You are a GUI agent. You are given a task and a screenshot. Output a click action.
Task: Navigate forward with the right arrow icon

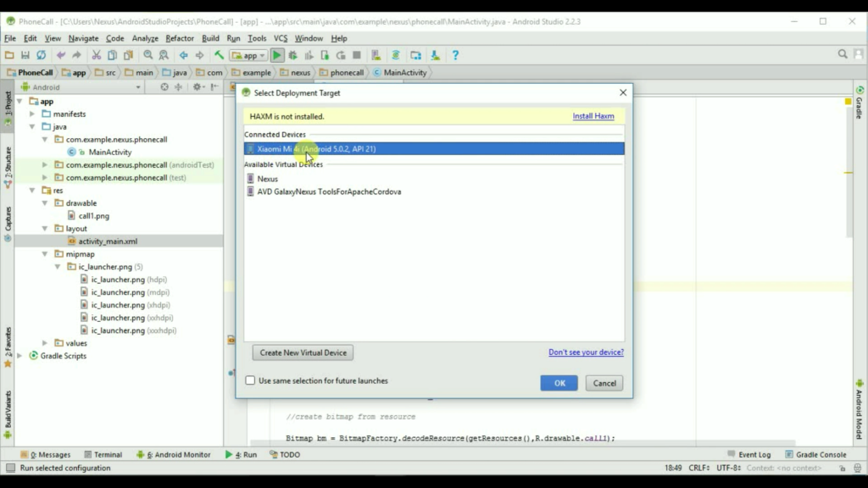[199, 55]
